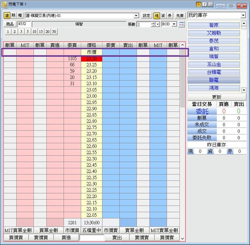
Task: Select 台積電 from the stock list
Action: 214,72
